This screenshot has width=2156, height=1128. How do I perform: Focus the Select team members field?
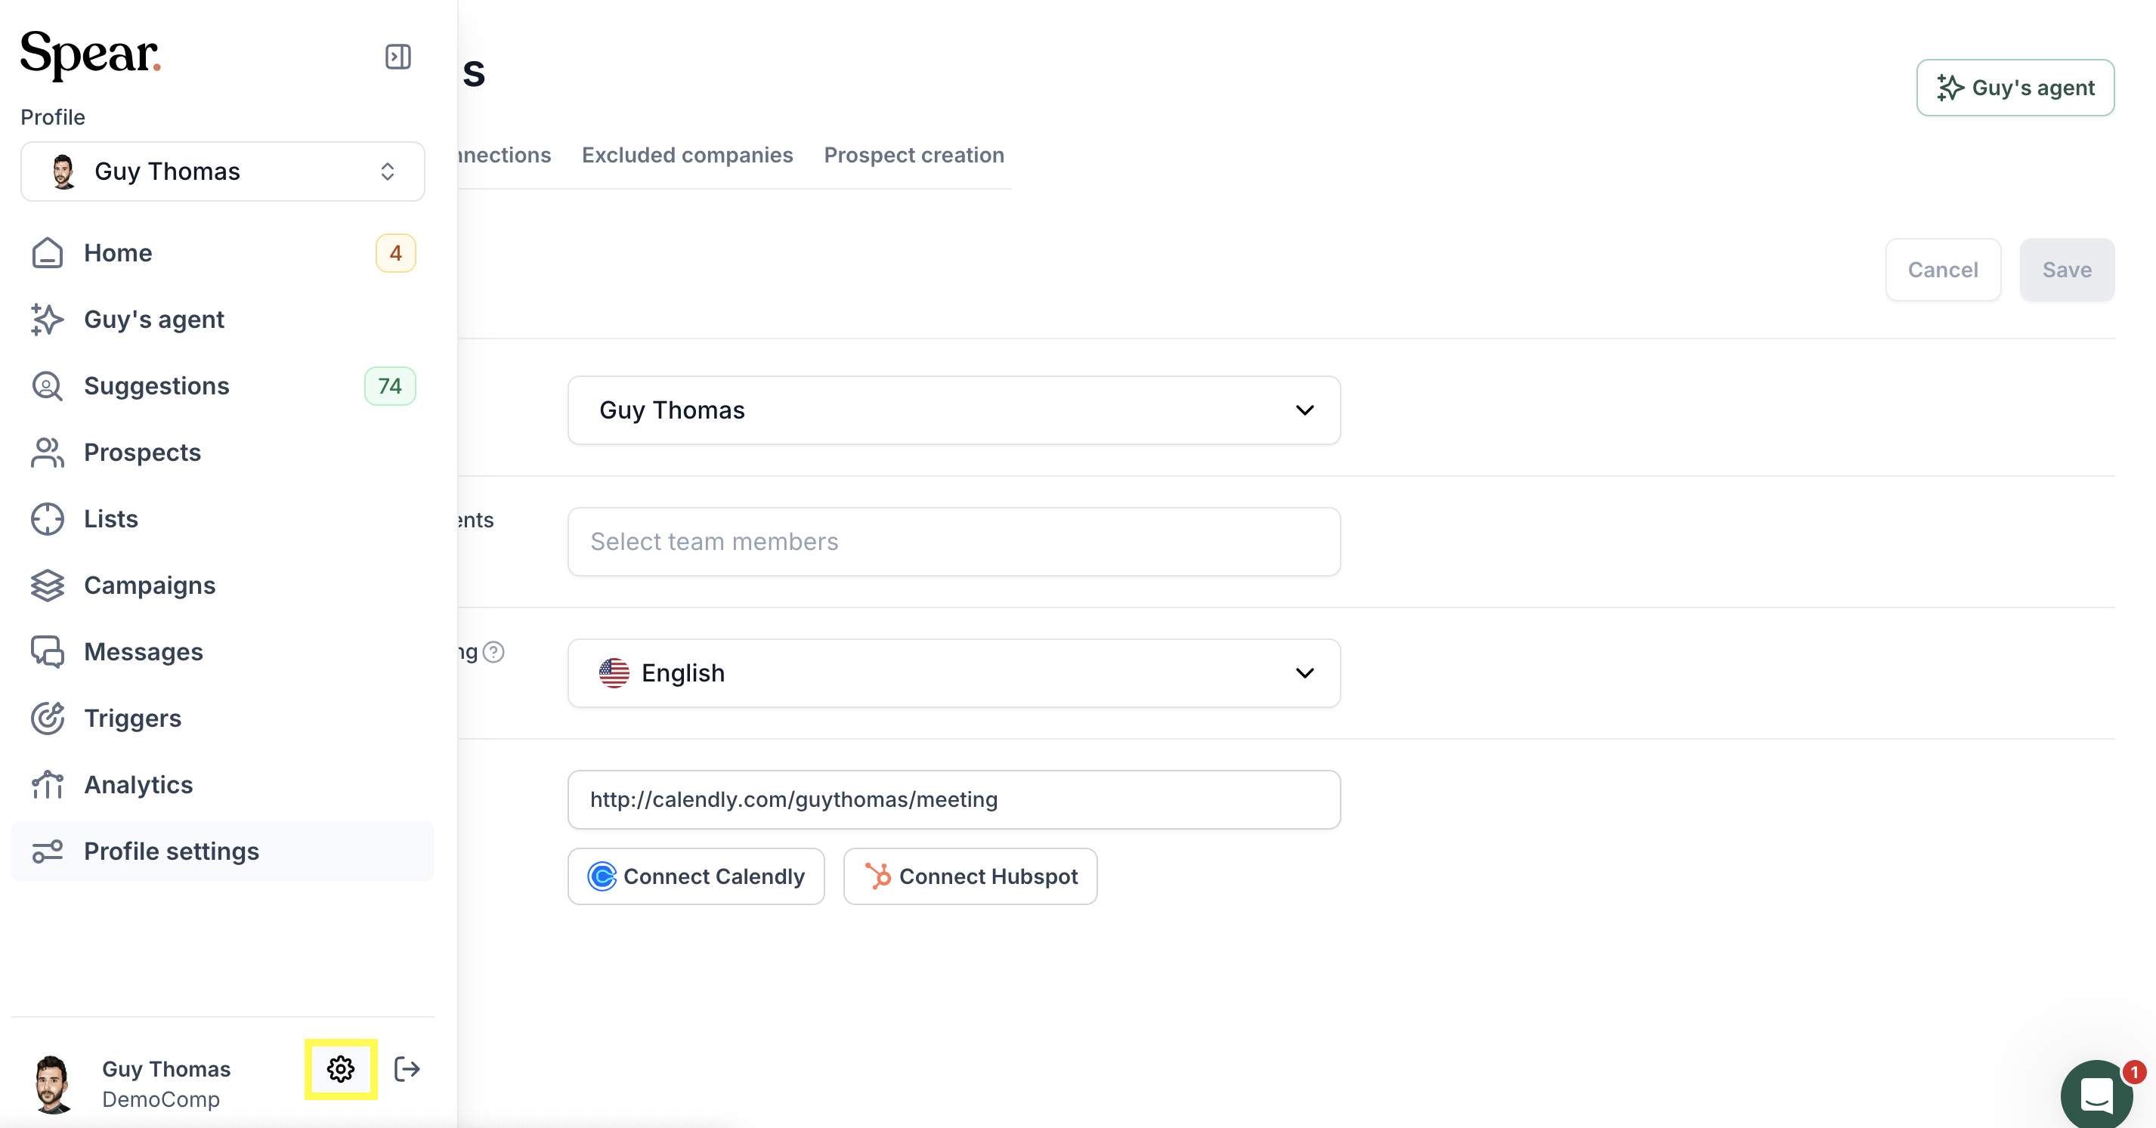tap(954, 542)
